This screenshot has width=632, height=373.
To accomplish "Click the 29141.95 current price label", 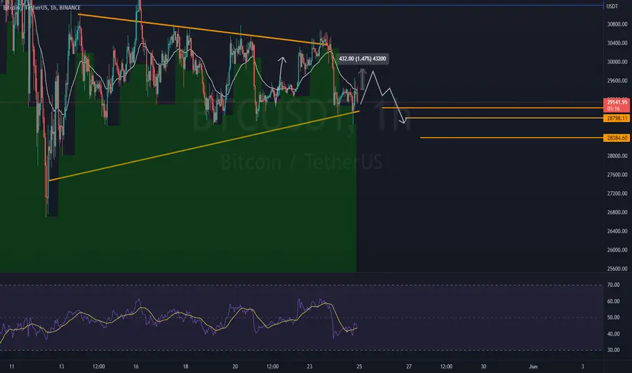I will 617,102.
